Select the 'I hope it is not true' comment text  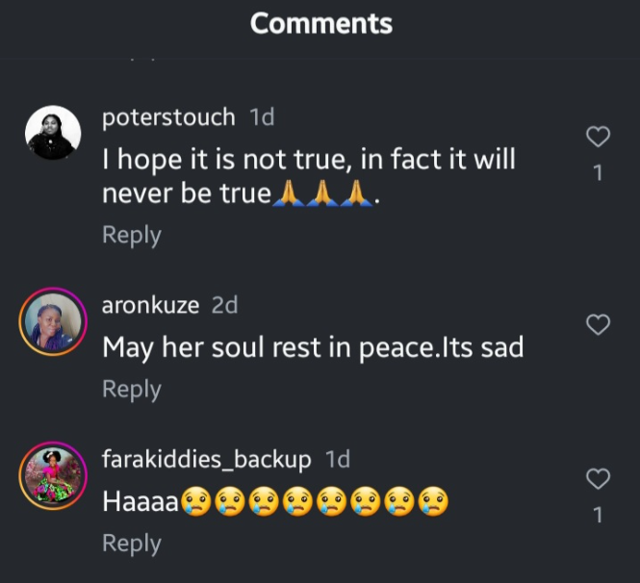click(308, 176)
